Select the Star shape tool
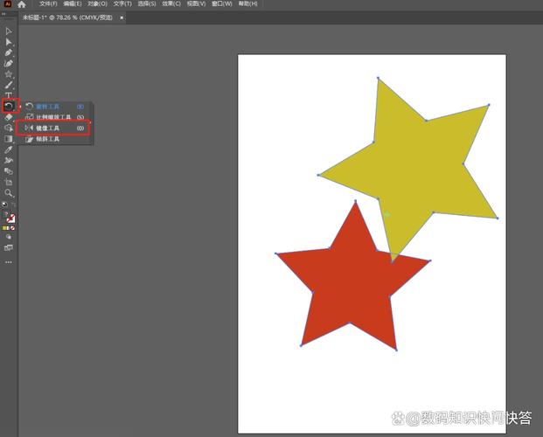The image size is (543, 437). click(x=9, y=74)
